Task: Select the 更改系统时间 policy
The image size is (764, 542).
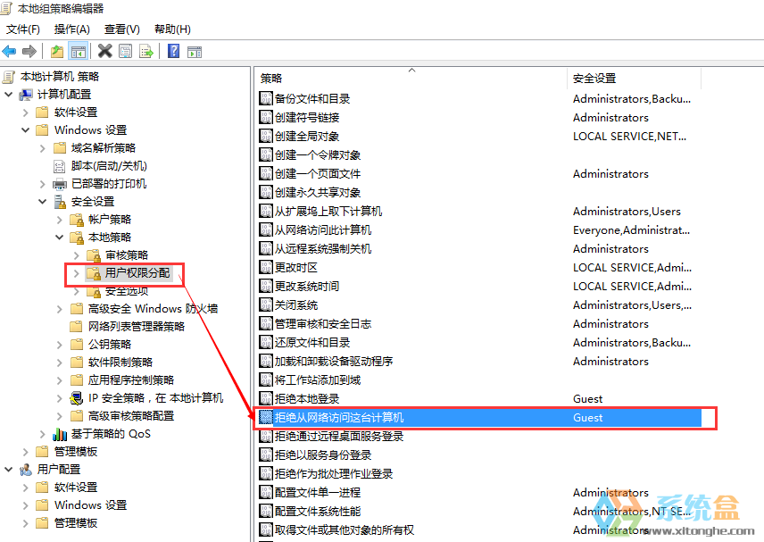Action: coord(307,286)
